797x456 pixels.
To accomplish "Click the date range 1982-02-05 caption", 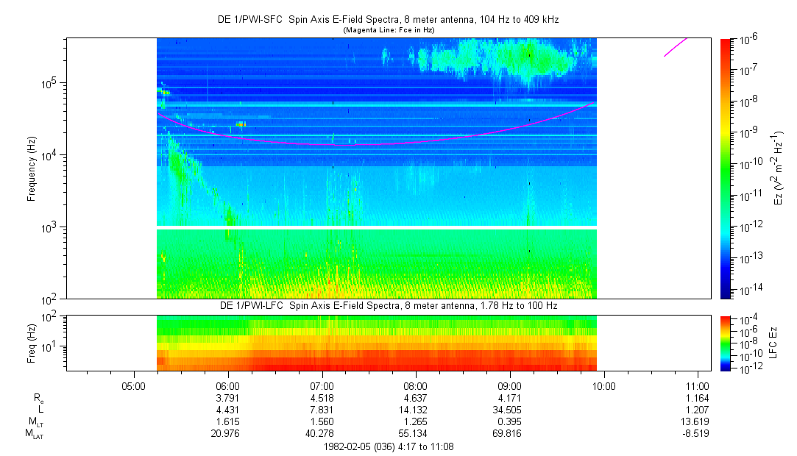I will (389, 447).
